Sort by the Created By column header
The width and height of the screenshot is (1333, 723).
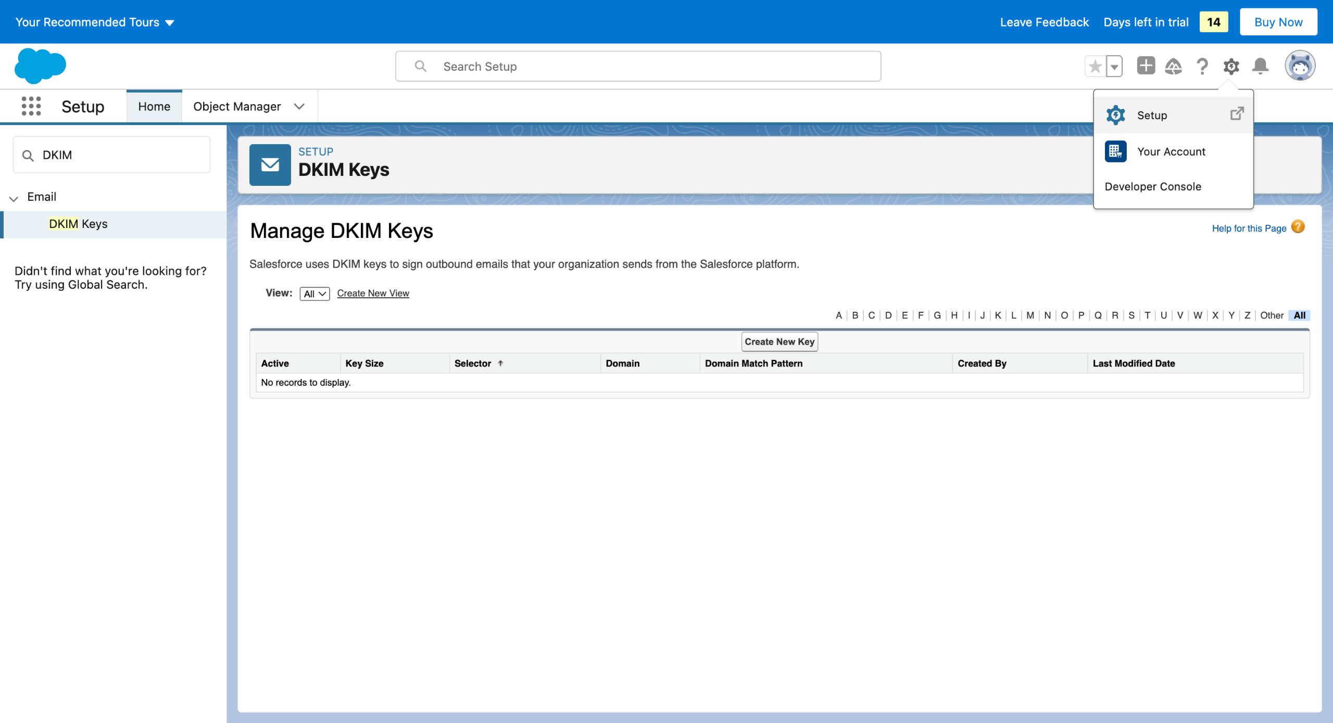pos(982,363)
